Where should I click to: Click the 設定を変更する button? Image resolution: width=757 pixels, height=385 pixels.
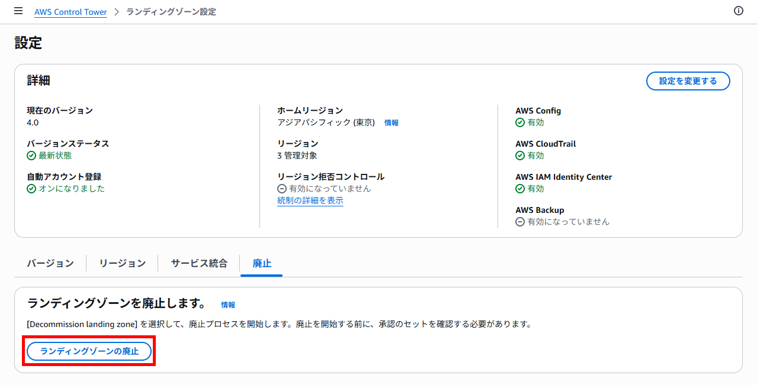(x=688, y=81)
